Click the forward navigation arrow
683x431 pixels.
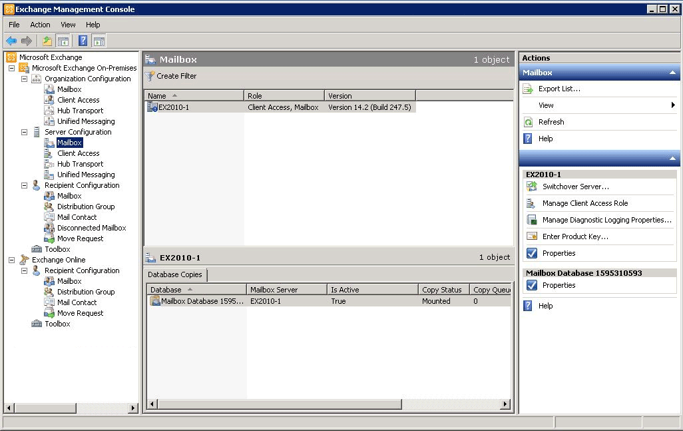point(25,40)
